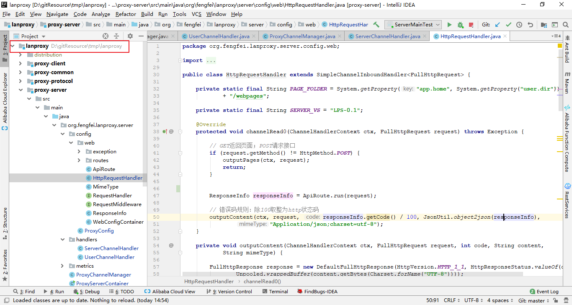
Task: Open Search Everywhere magnifier icon
Action: point(566,25)
